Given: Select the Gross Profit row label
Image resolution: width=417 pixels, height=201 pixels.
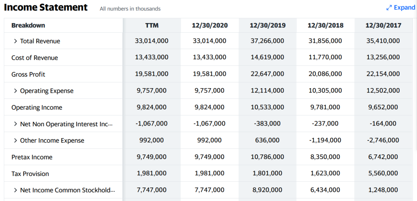Looking at the screenshot, I should coord(28,74).
